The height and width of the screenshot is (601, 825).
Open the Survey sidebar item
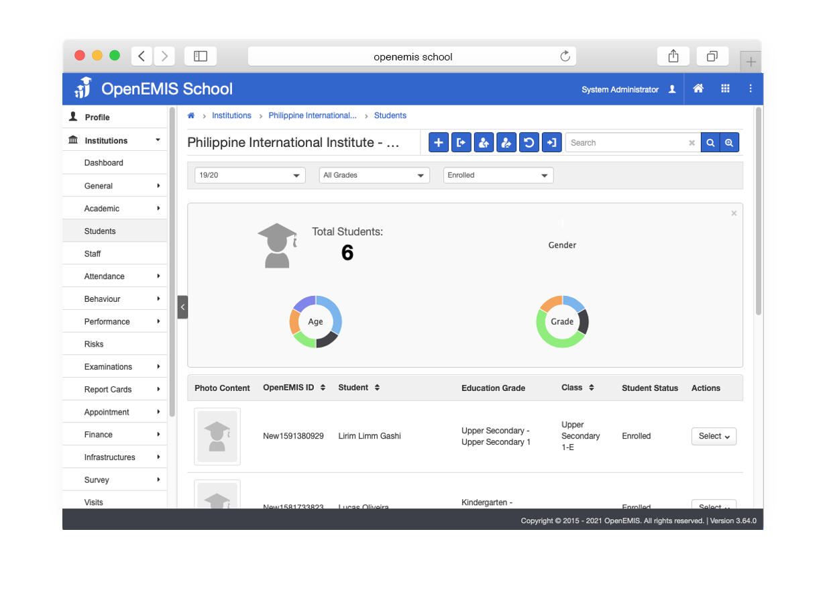(115, 480)
